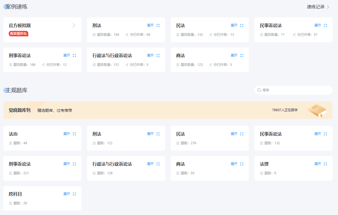
Task: Click fullscreen icon on 案例速练 民法 card
Action: (242, 25)
